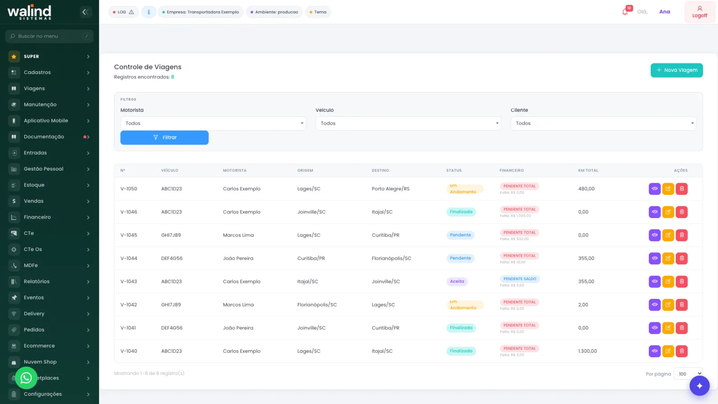
Task: Open the notifications bell icon
Action: [626, 11]
